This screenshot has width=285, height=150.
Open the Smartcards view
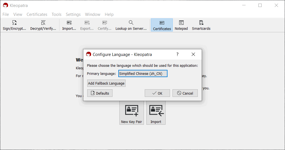click(201, 25)
